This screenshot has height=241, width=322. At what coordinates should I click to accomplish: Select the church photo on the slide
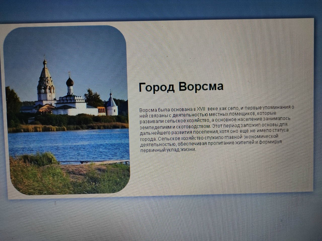coord(68,110)
